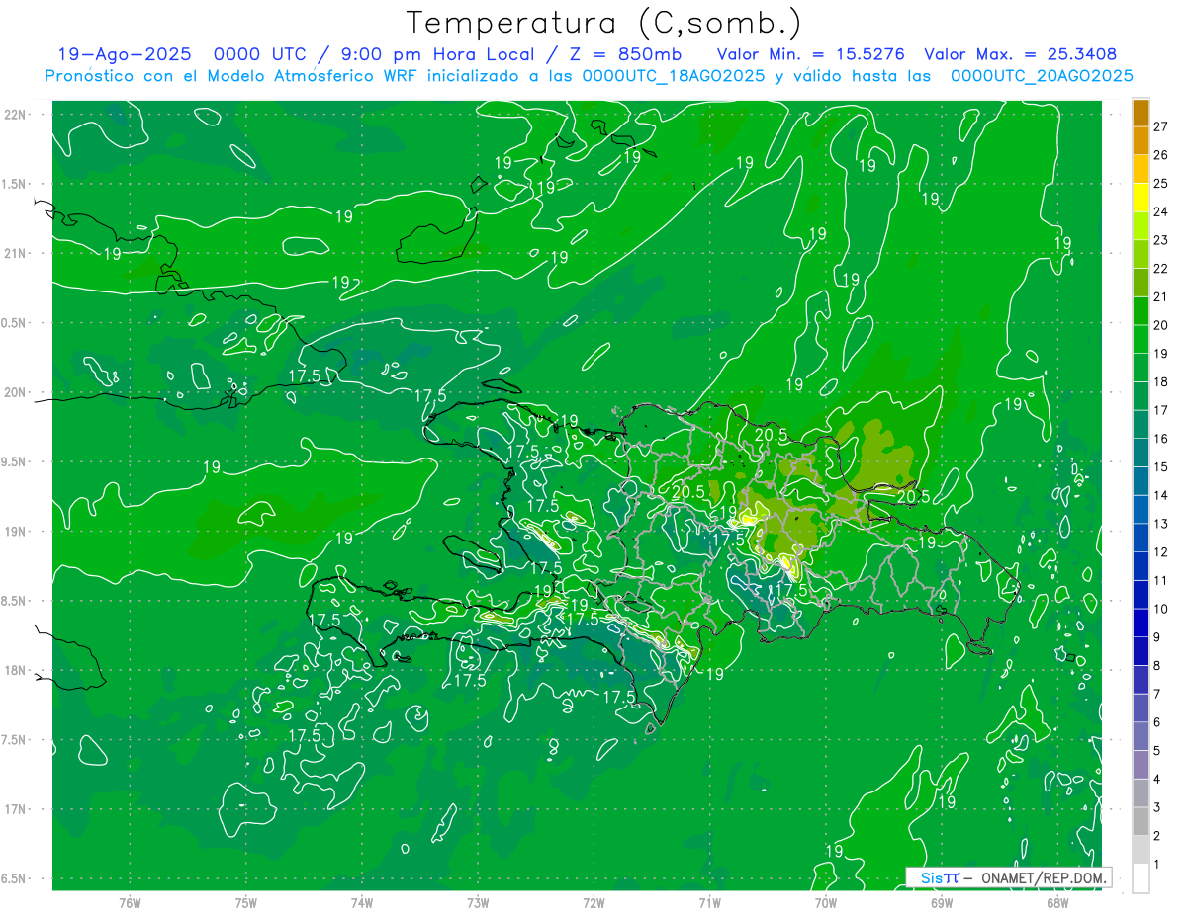The image size is (1187, 916).
Task: Click 'Valor Max. = 25.3408' in the header
Action: pyautogui.click(x=1021, y=54)
